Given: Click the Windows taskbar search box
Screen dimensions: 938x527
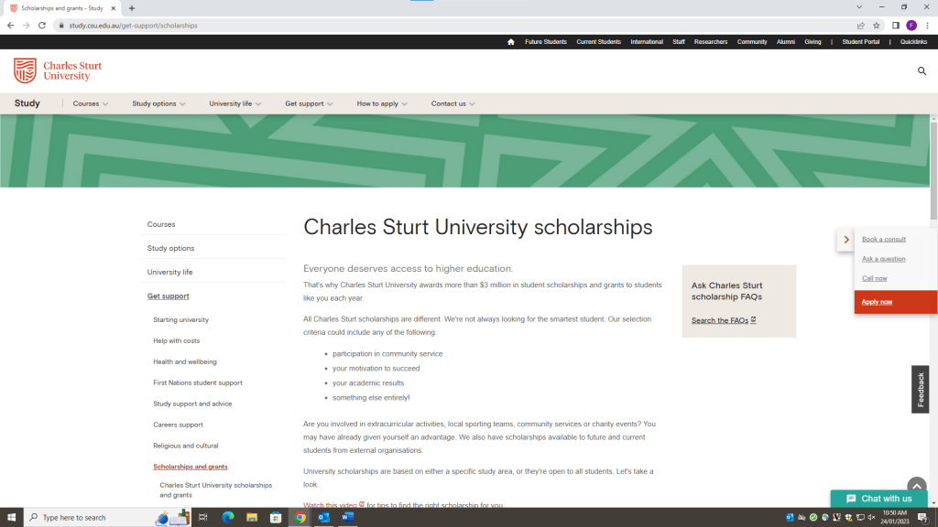Looking at the screenshot, I should [108, 518].
